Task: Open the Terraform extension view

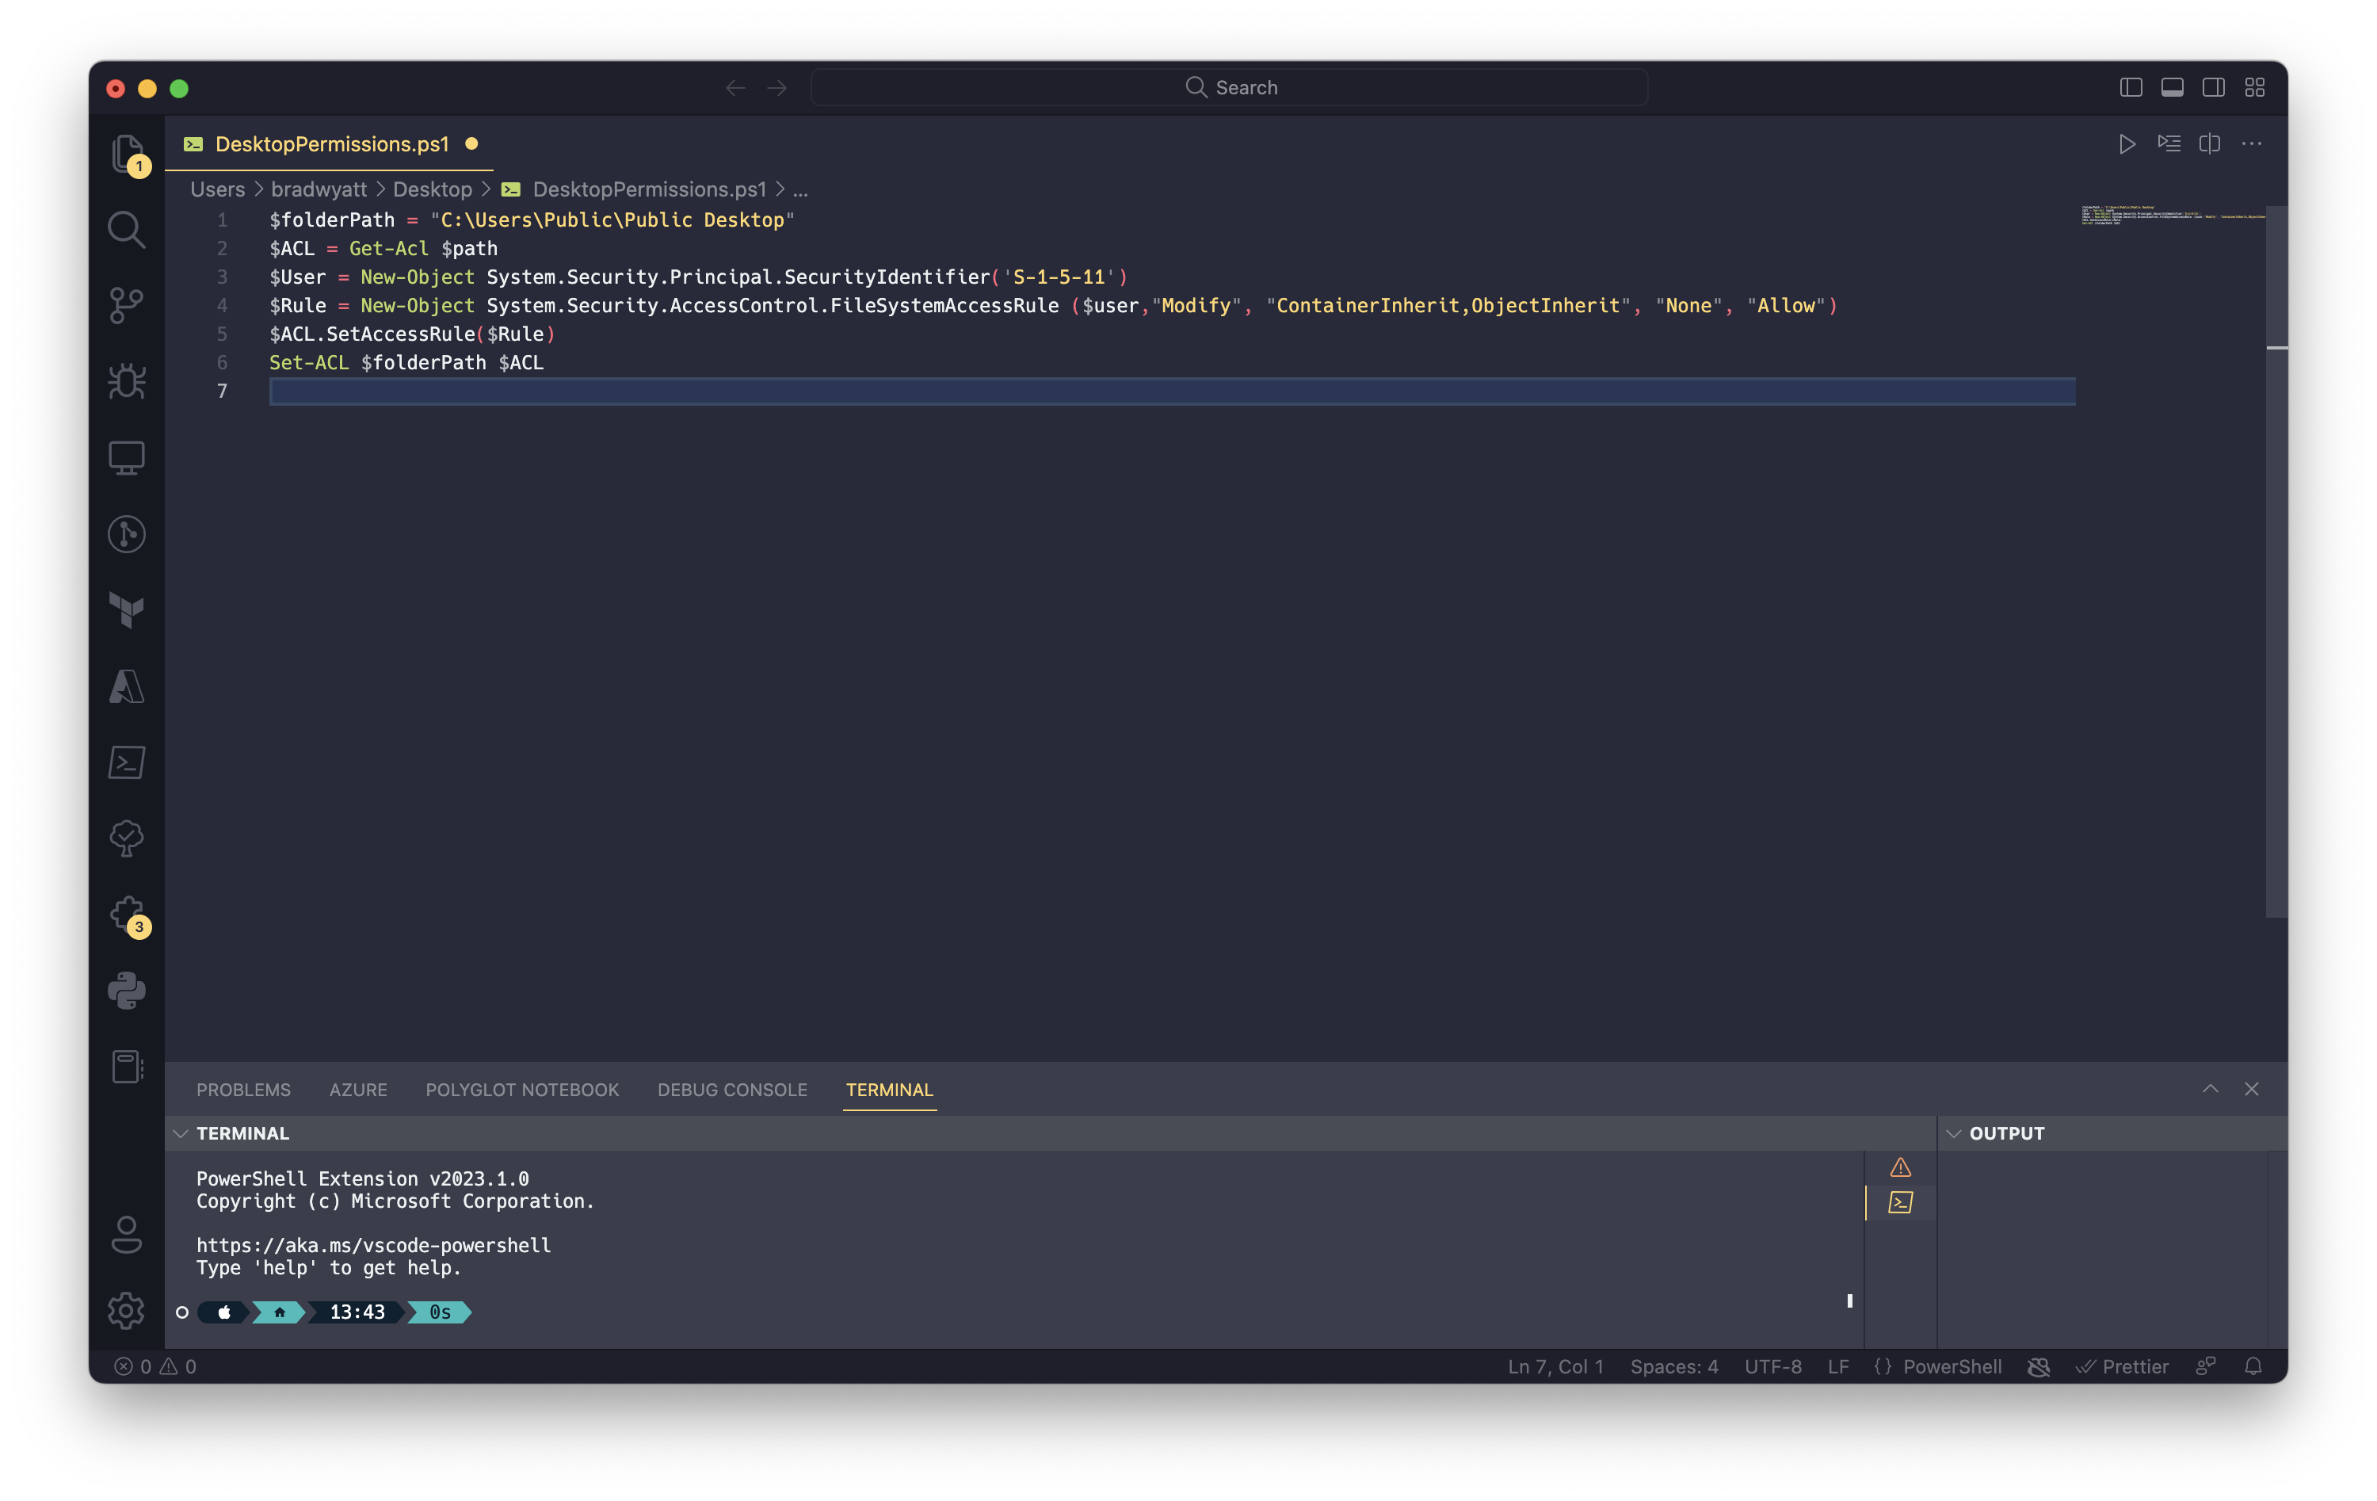Action: [126, 610]
